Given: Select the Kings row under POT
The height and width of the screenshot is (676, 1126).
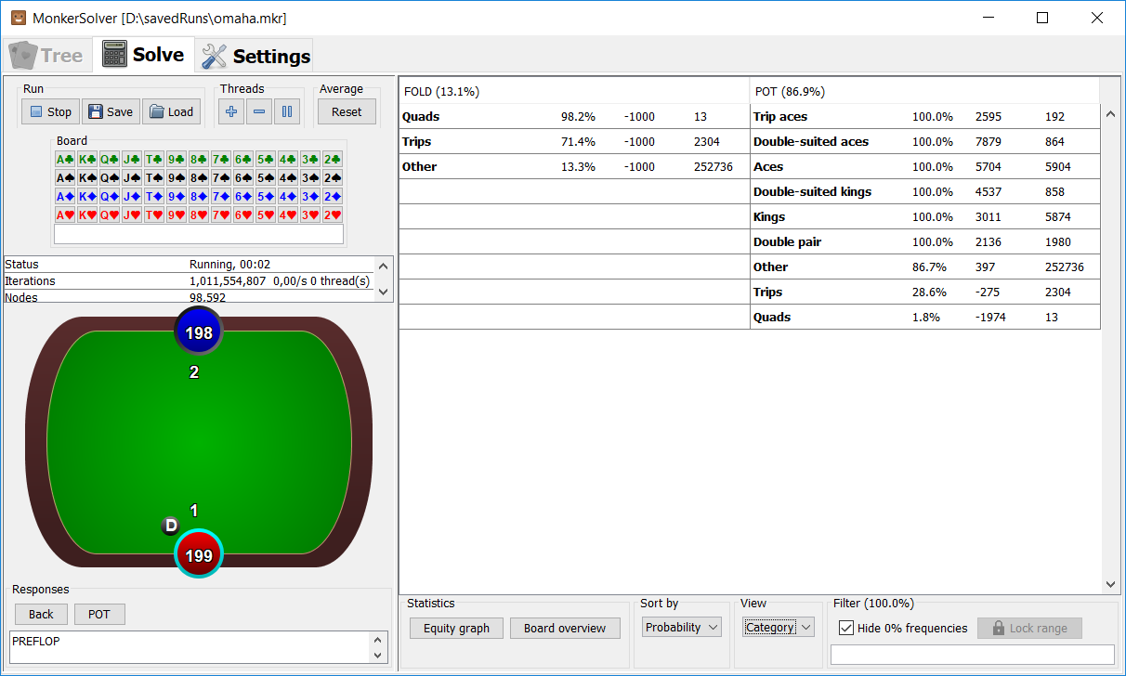Looking at the screenshot, I should (925, 217).
